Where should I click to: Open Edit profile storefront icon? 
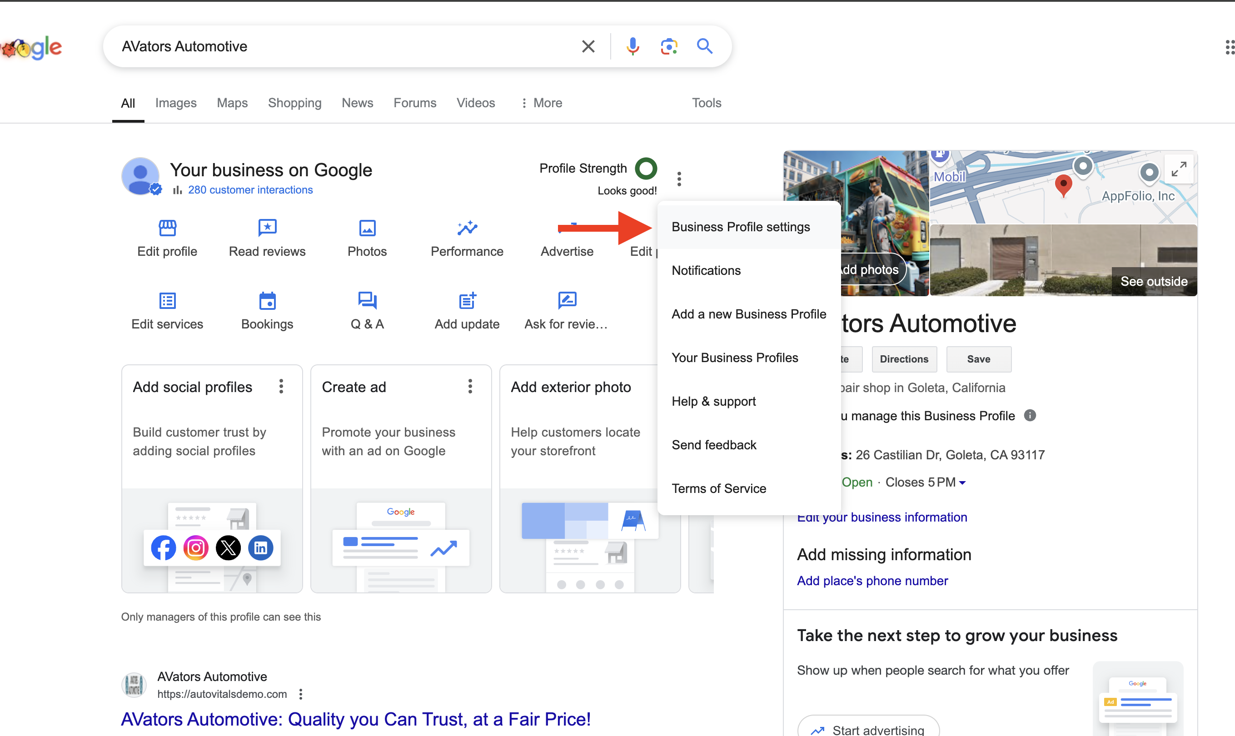pos(168,228)
